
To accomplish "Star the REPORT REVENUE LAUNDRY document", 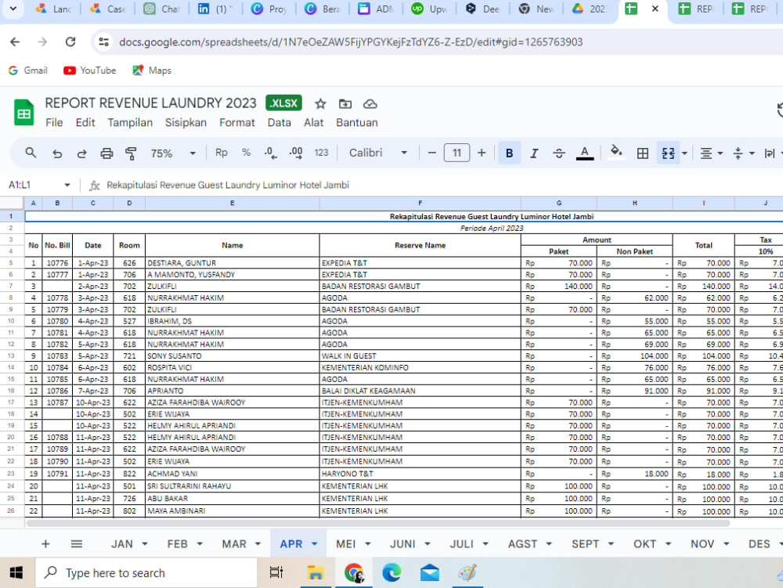I will (x=320, y=104).
